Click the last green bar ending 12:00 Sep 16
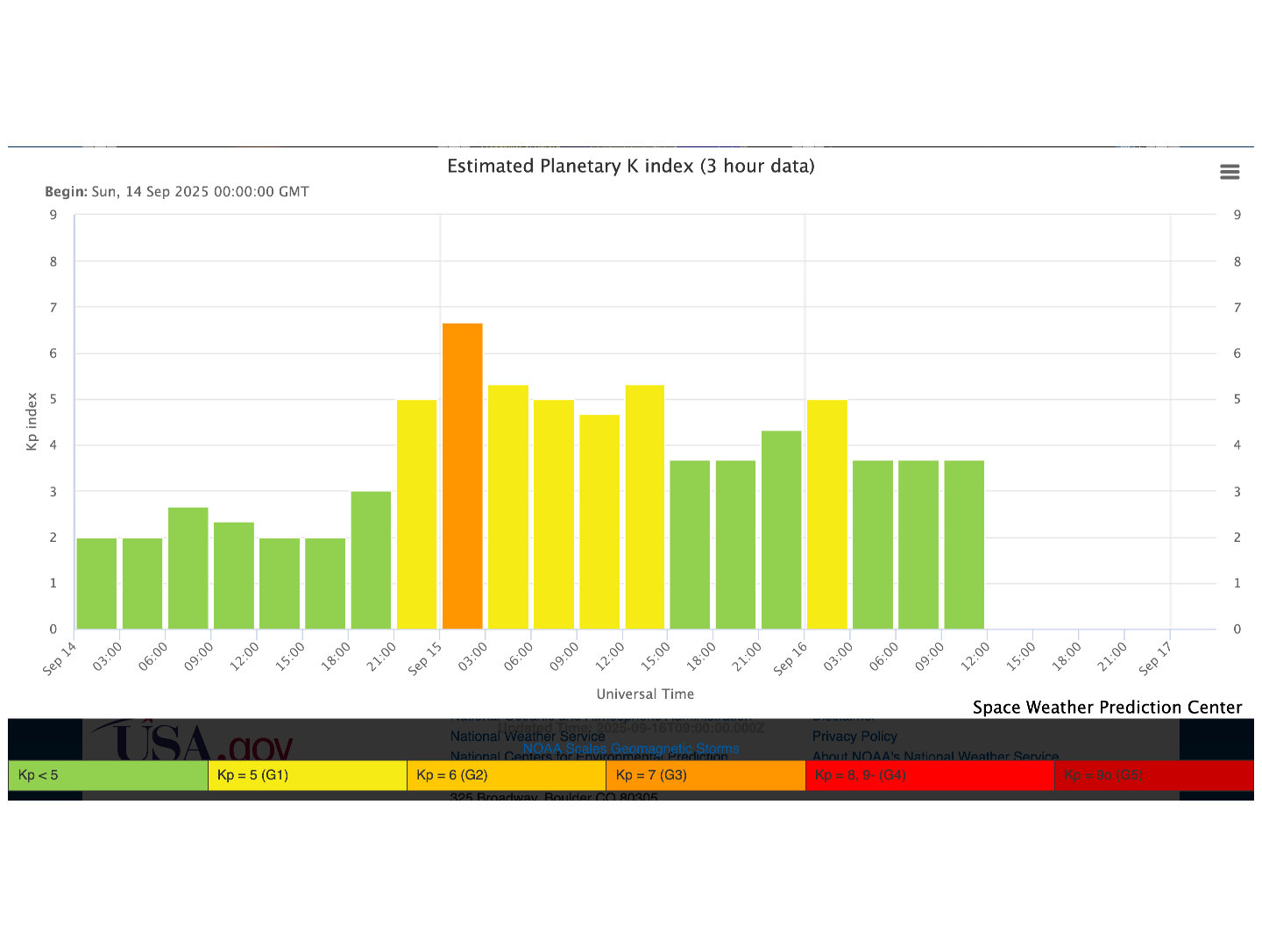 tap(964, 545)
